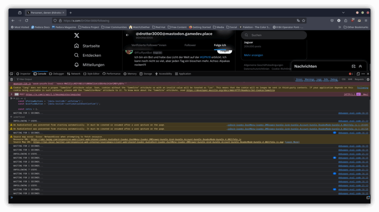Open devtools more options ellipsis menu
The width and height of the screenshot is (379, 212).
[x=363, y=74]
